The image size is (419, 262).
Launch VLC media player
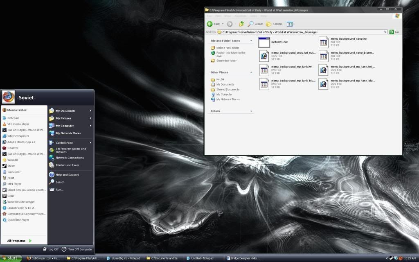24,124
